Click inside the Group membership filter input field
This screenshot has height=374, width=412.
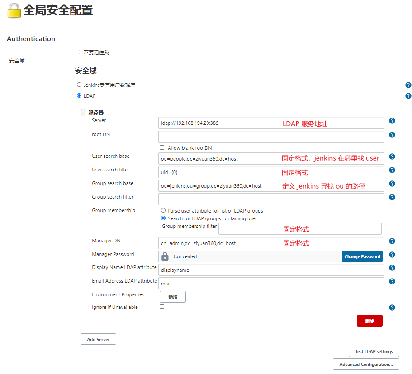click(299, 229)
